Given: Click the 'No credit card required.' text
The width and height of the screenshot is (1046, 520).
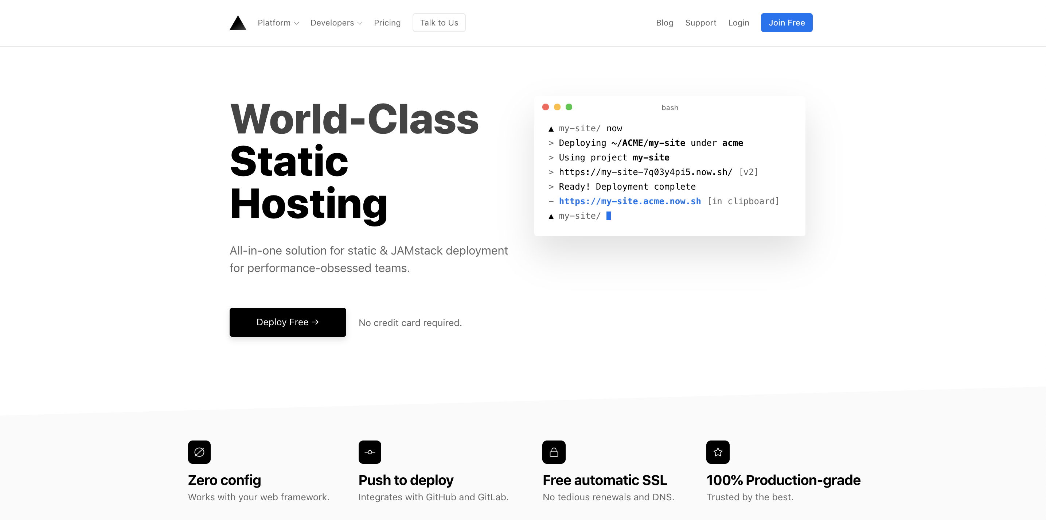Looking at the screenshot, I should [410, 323].
